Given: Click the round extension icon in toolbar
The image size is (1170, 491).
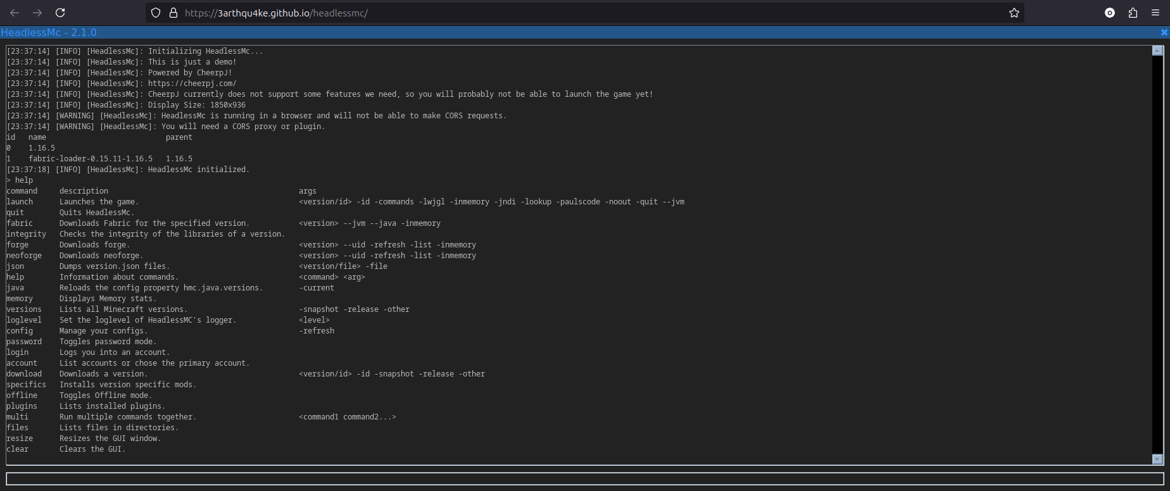Looking at the screenshot, I should 1110,13.
